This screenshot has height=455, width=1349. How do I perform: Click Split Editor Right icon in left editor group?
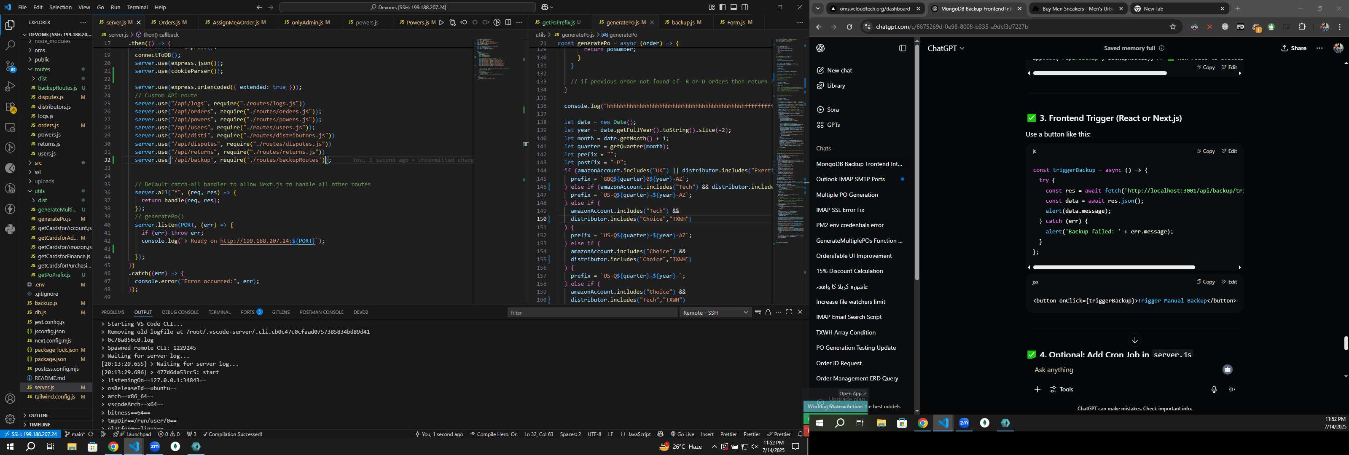[x=508, y=22]
